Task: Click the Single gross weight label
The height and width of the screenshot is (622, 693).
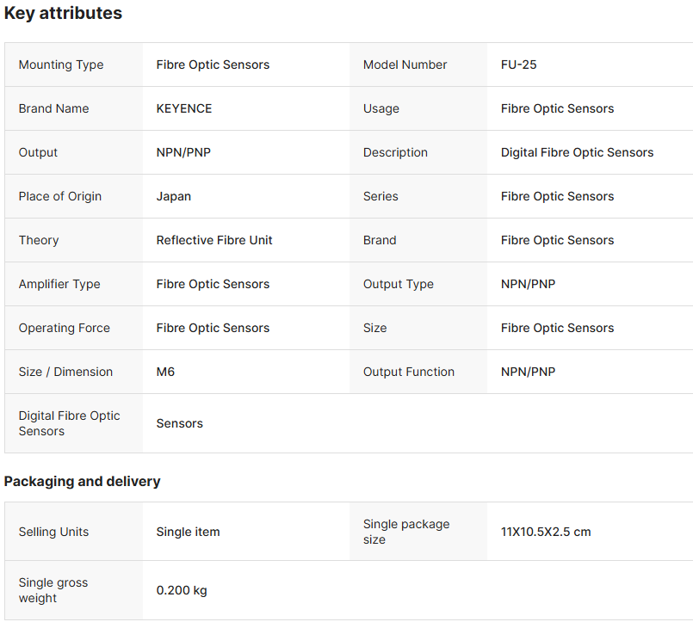Action: tap(53, 590)
